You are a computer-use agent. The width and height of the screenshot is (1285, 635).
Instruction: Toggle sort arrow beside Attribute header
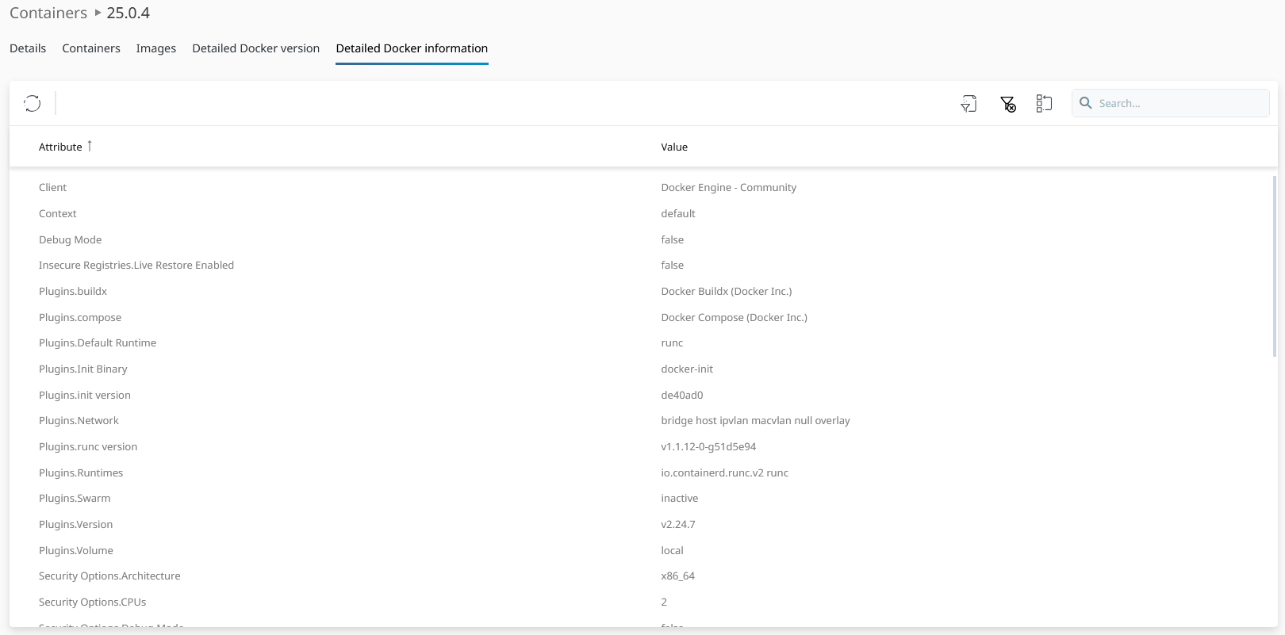[90, 146]
